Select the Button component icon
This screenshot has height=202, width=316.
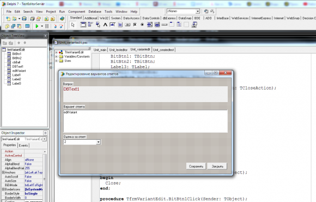[x=127, y=25]
